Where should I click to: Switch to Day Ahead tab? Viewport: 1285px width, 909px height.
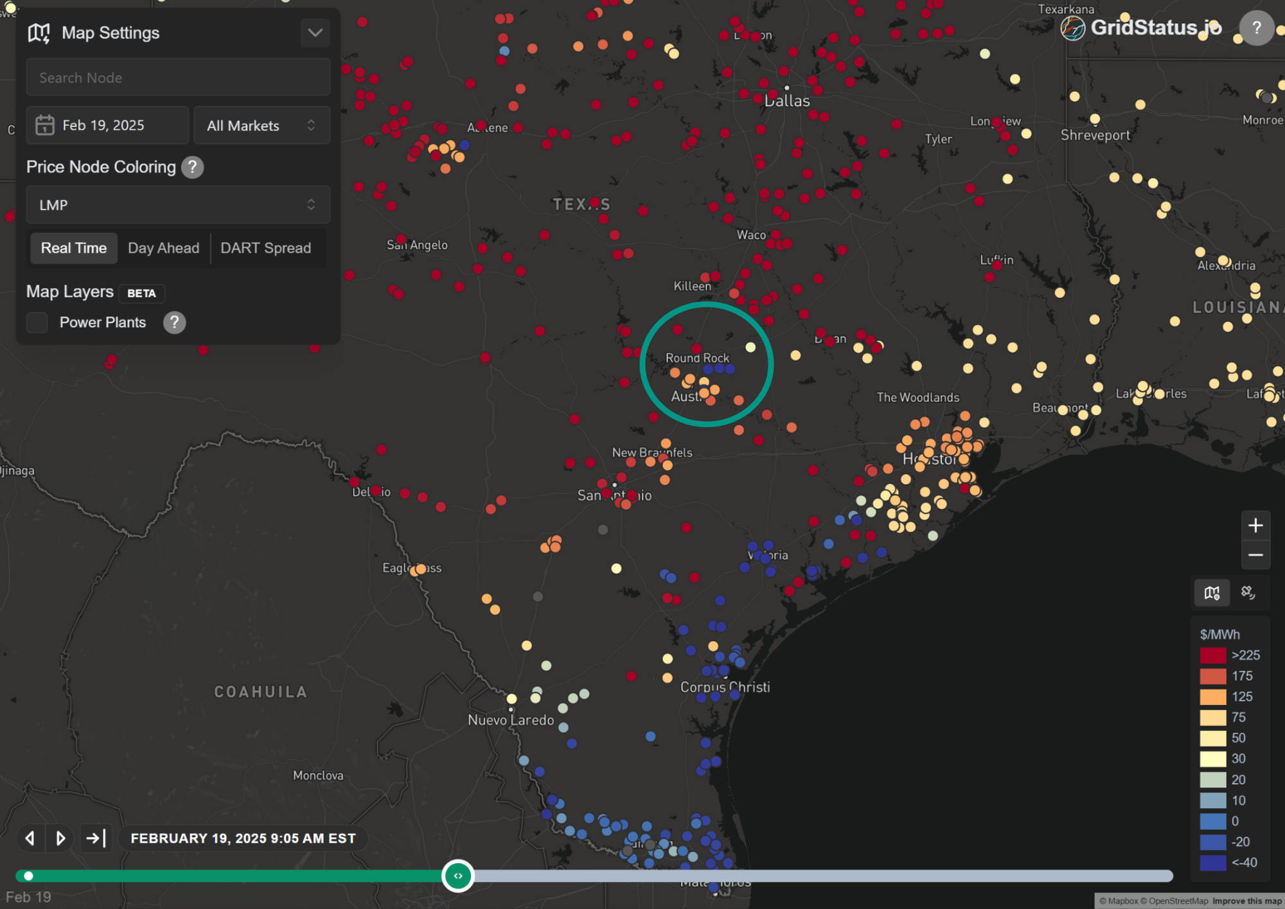tap(163, 248)
